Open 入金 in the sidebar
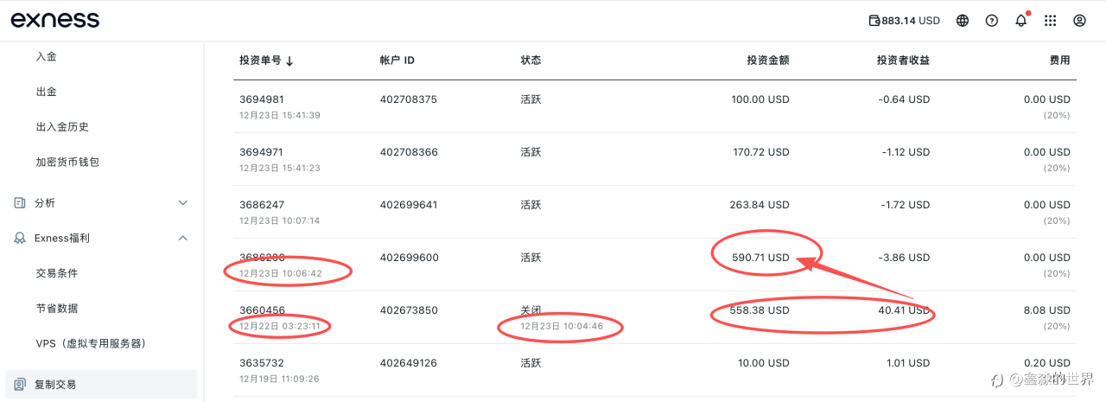Image resolution: width=1106 pixels, height=402 pixels. [47, 56]
